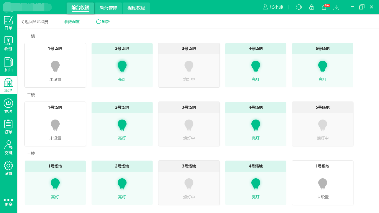Switch to the 后台管理 tab
The height and width of the screenshot is (213, 379).
pyautogui.click(x=108, y=8)
